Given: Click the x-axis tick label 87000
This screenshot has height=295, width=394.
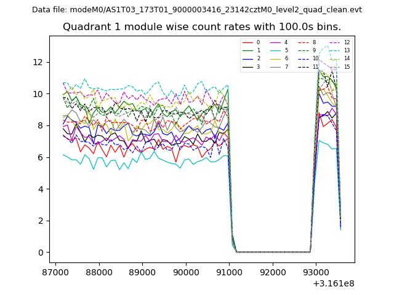Looking at the screenshot, I should click(x=55, y=272).
